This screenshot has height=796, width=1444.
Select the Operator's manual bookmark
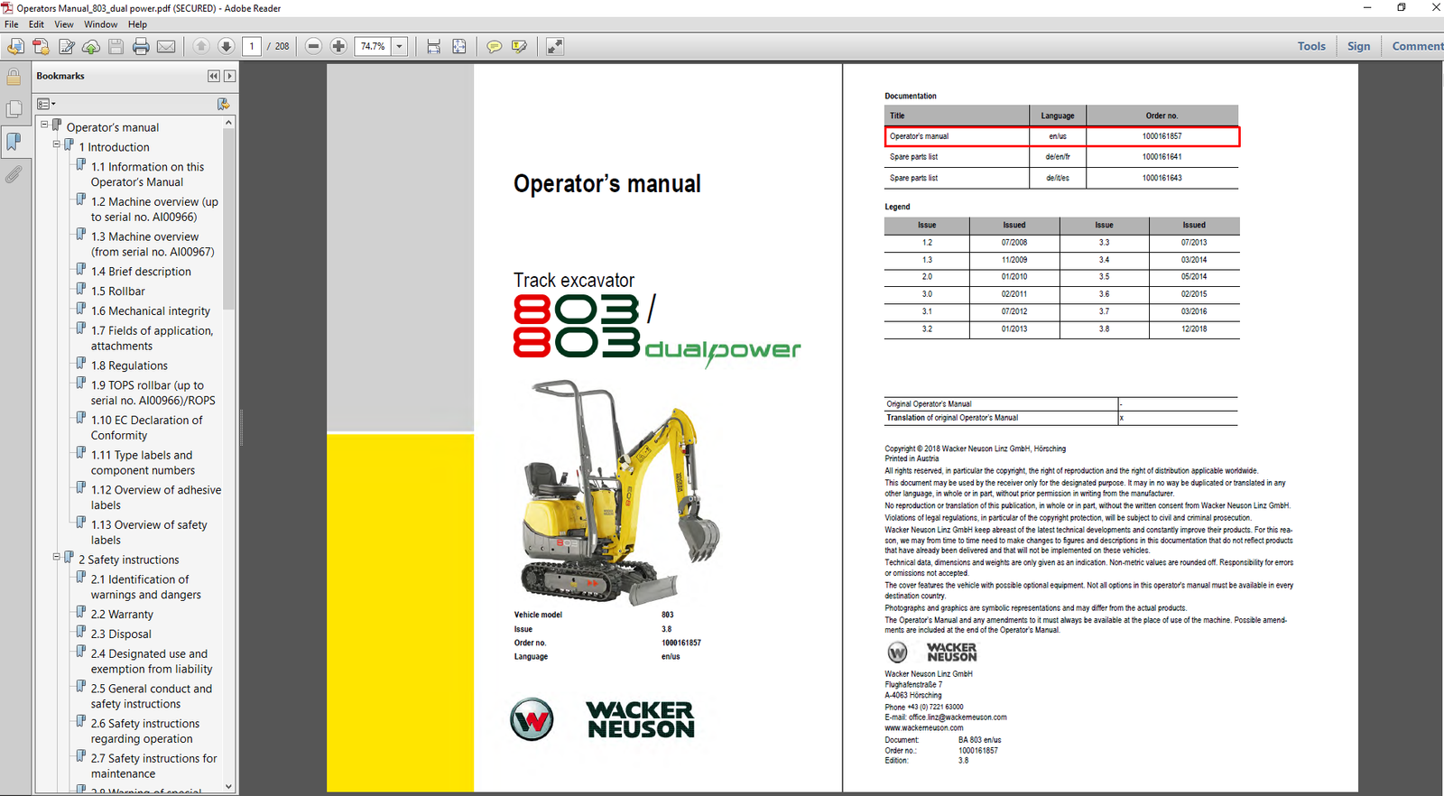pos(112,127)
